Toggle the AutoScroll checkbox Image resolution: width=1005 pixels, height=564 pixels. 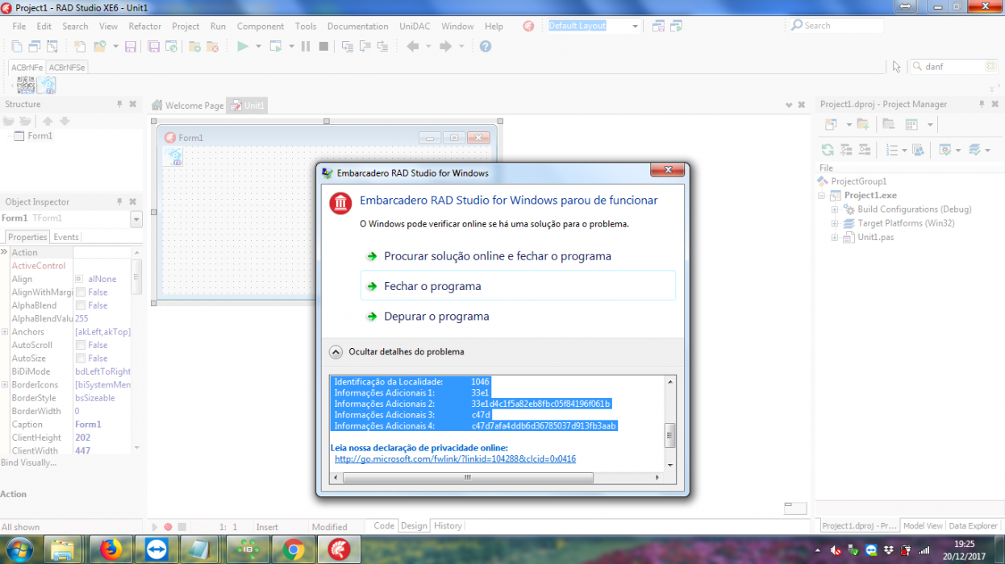[x=81, y=345]
